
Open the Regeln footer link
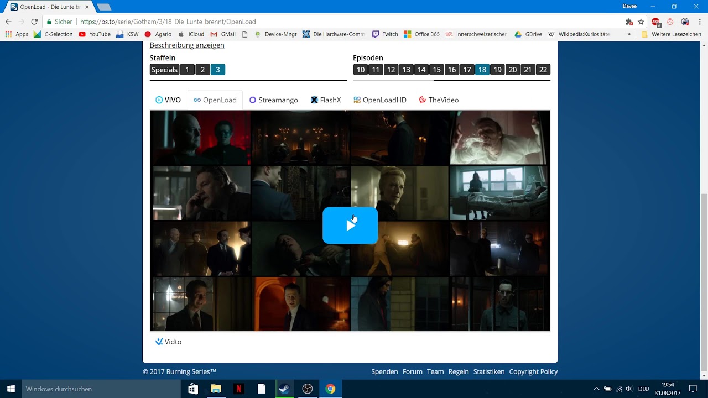click(459, 372)
